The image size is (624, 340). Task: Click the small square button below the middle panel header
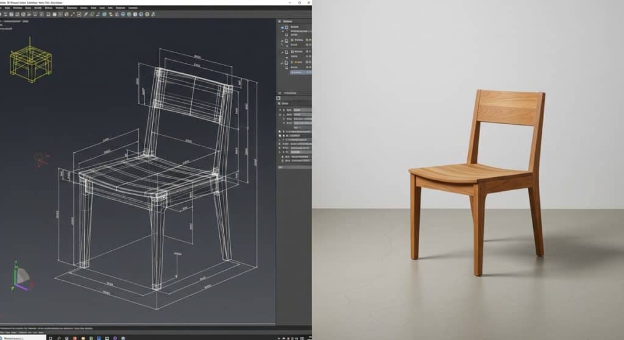click(278, 98)
